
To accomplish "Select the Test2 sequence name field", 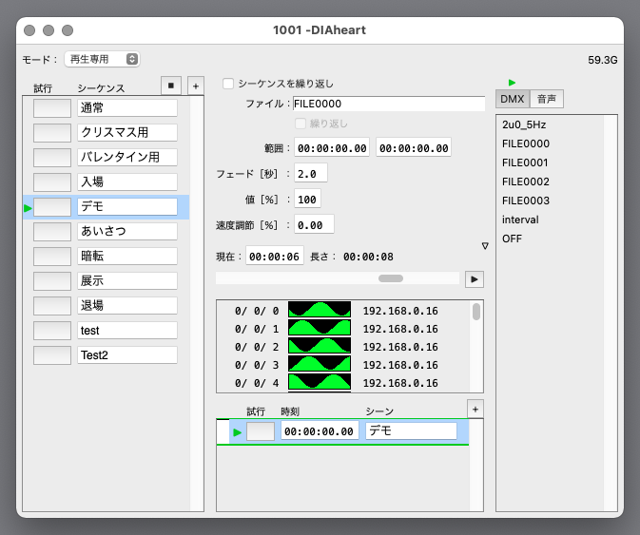I will tap(127, 354).
